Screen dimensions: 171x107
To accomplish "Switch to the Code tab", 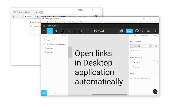I will pyautogui.click(x=155, y=36).
